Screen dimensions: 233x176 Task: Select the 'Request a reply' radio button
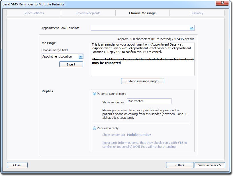click(95, 128)
